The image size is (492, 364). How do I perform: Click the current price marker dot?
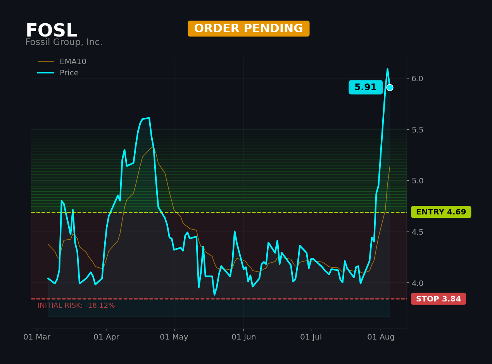[390, 87]
